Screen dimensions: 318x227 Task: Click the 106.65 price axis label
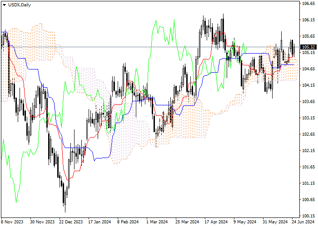tap(308, 4)
